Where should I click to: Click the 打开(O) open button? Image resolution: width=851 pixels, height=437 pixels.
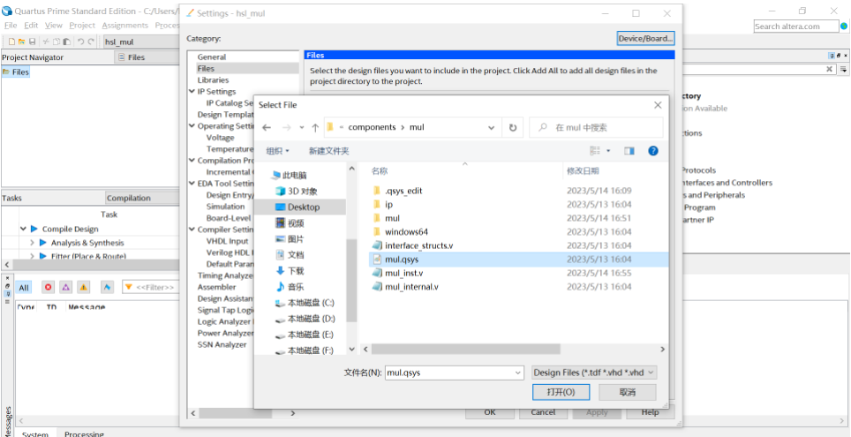point(561,392)
